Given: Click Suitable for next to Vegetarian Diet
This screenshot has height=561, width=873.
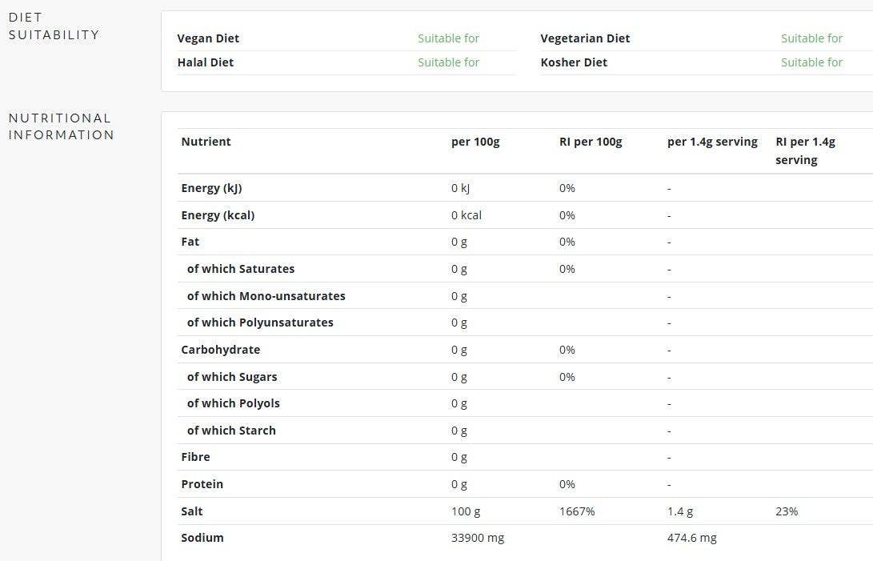Looking at the screenshot, I should tap(811, 38).
